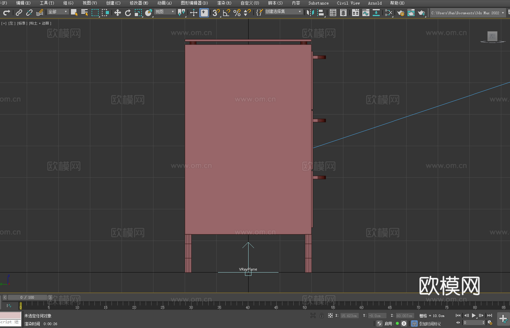Open 渲染(R) menu
Viewport: 510px width, 328px height.
coord(224,3)
